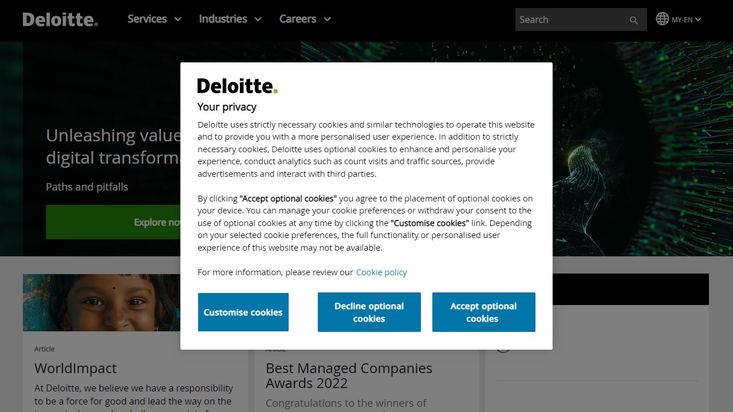Screen dimensions: 733x412
Task: Click the Deloitte logo in privacy dialog
Action: click(237, 86)
